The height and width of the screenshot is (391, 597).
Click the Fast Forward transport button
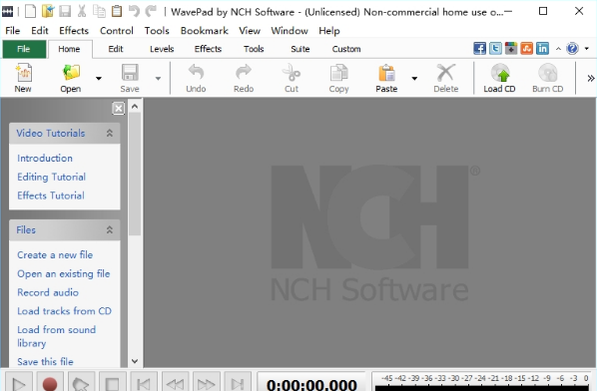206,382
